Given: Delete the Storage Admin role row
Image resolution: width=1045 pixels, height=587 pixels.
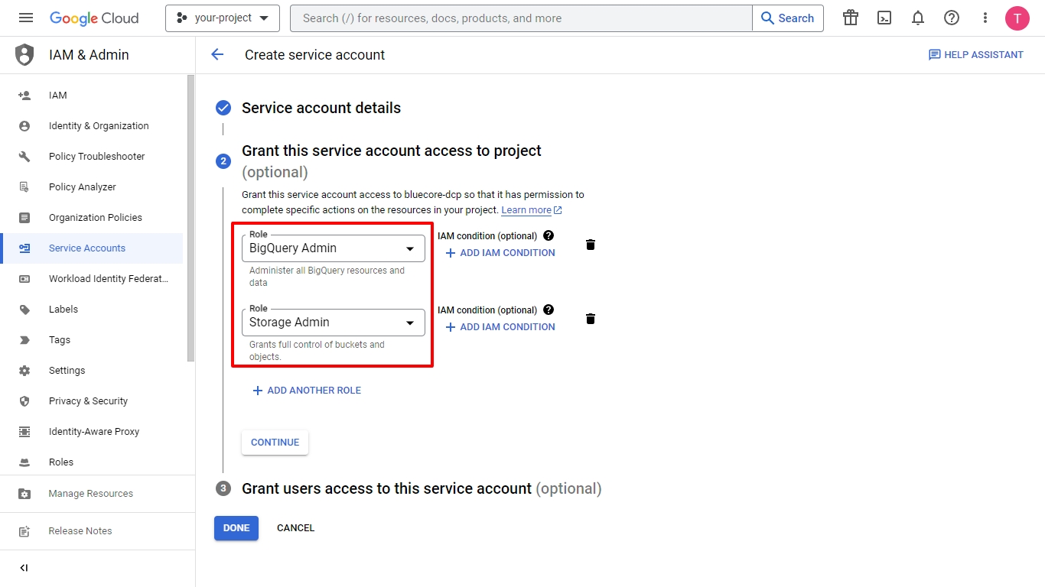Looking at the screenshot, I should (591, 319).
